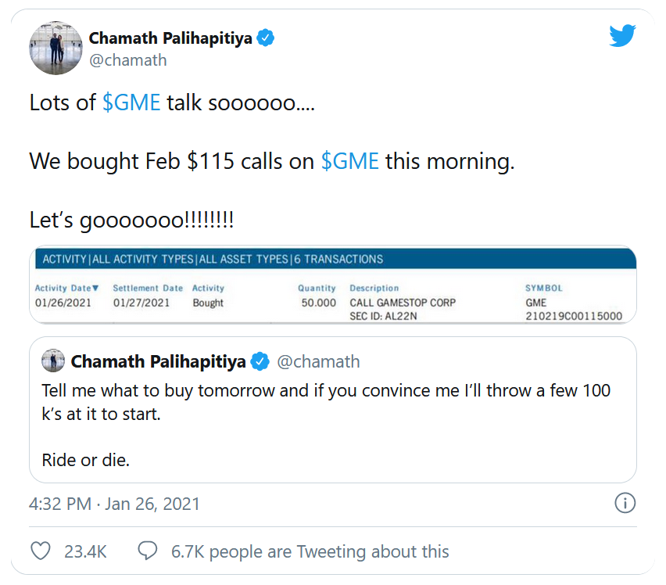Open the brokerage activity screenshot image
666x585 pixels.
tap(332, 285)
